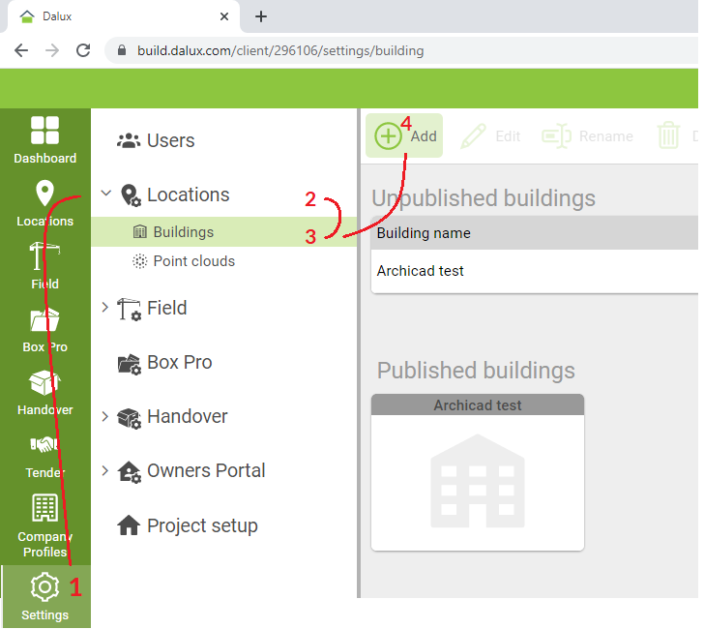Expand the Field settings group
The width and height of the screenshot is (704, 629).
[x=105, y=308]
